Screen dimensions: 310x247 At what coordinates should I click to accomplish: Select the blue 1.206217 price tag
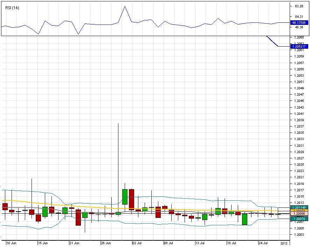299,46
